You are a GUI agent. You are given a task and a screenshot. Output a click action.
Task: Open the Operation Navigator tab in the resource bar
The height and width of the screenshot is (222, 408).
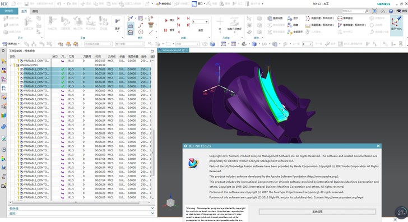point(3,88)
